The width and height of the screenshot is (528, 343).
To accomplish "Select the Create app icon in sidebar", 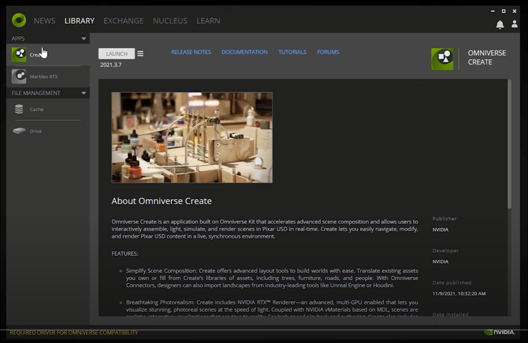I will (19, 54).
